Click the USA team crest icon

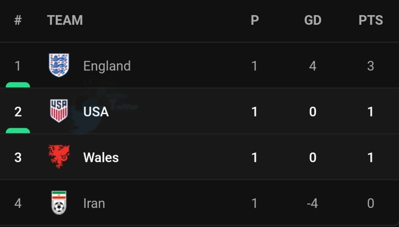point(59,111)
